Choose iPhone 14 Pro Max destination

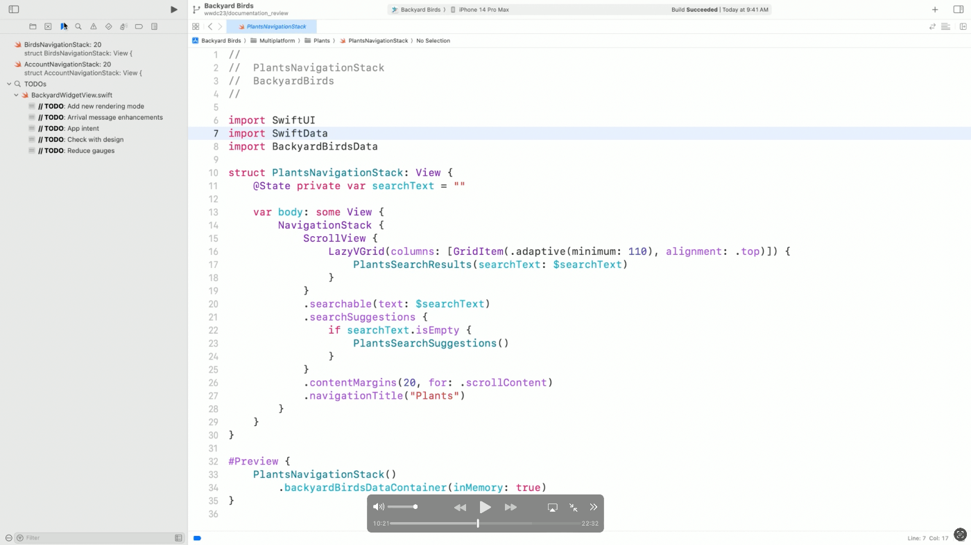coord(479,10)
